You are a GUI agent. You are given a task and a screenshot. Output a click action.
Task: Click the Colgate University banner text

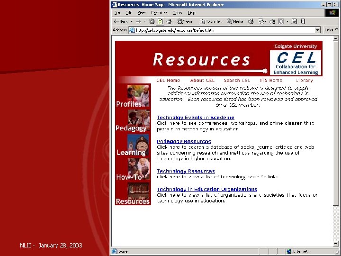coord(296,46)
